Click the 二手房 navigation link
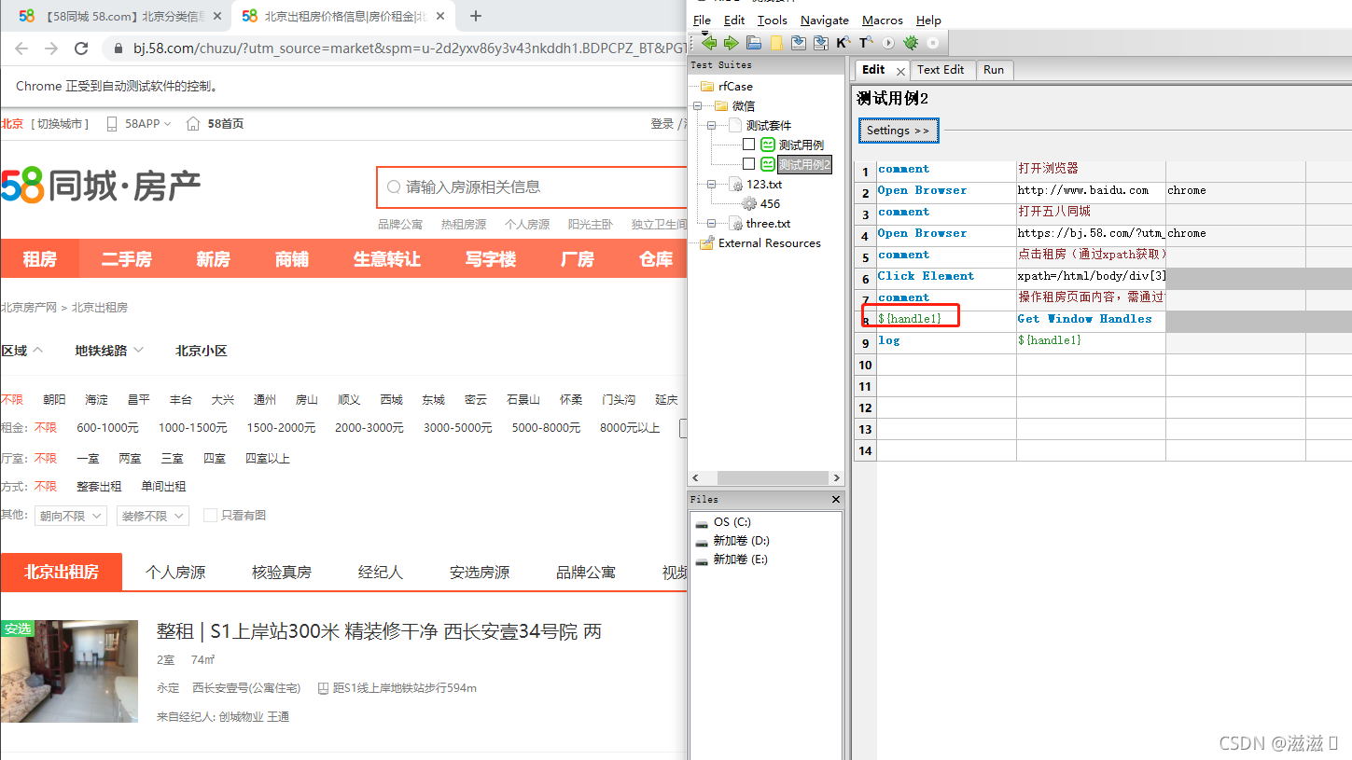 pyautogui.click(x=126, y=259)
